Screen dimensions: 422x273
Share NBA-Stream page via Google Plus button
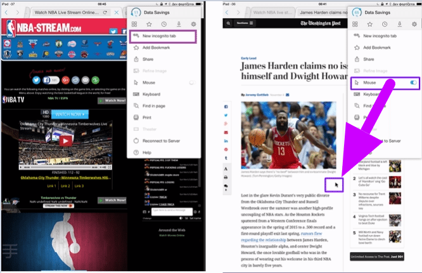click(x=65, y=80)
